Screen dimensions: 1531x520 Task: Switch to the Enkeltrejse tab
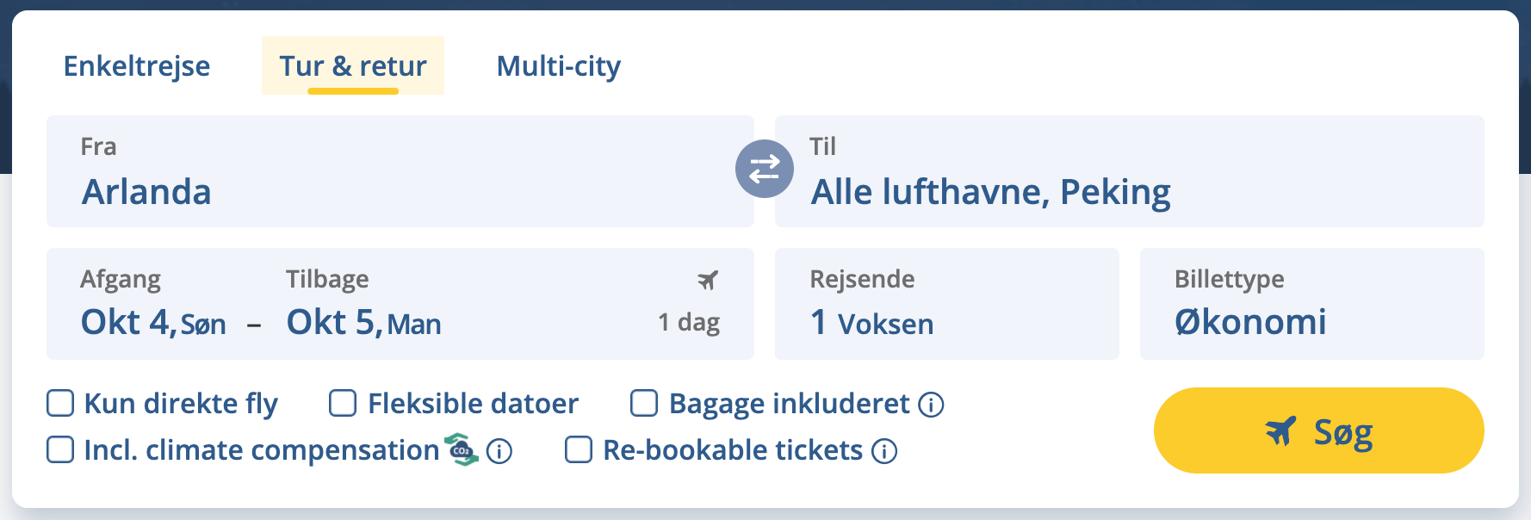(137, 66)
